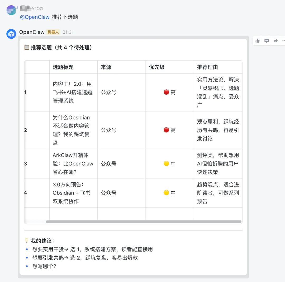Click the forward share arrow icon
Screen dimensions: 285x282
coord(275,41)
